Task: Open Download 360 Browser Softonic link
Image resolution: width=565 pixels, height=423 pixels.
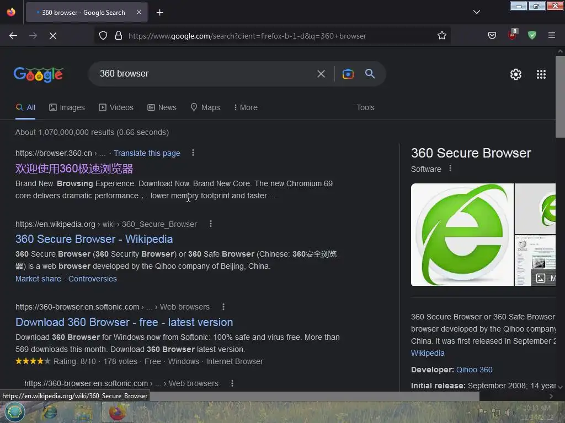Action: pos(124,322)
